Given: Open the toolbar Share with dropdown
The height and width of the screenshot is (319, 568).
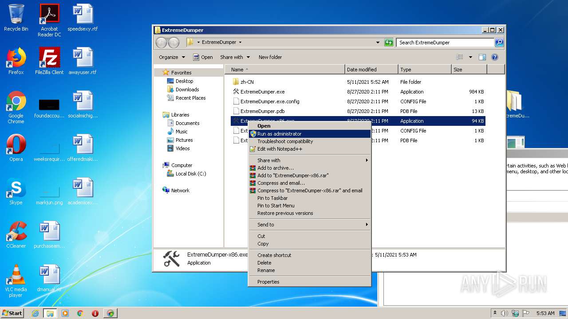Looking at the screenshot, I should click(235, 57).
